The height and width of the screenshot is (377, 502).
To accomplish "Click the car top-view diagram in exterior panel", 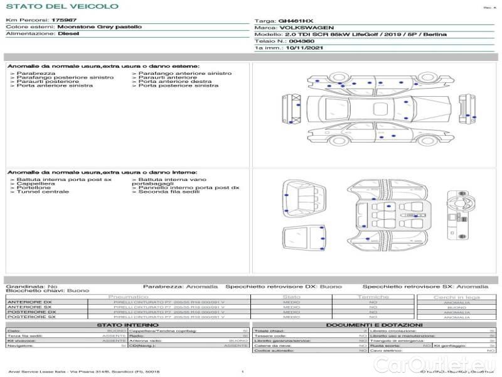I will [x=379, y=109].
